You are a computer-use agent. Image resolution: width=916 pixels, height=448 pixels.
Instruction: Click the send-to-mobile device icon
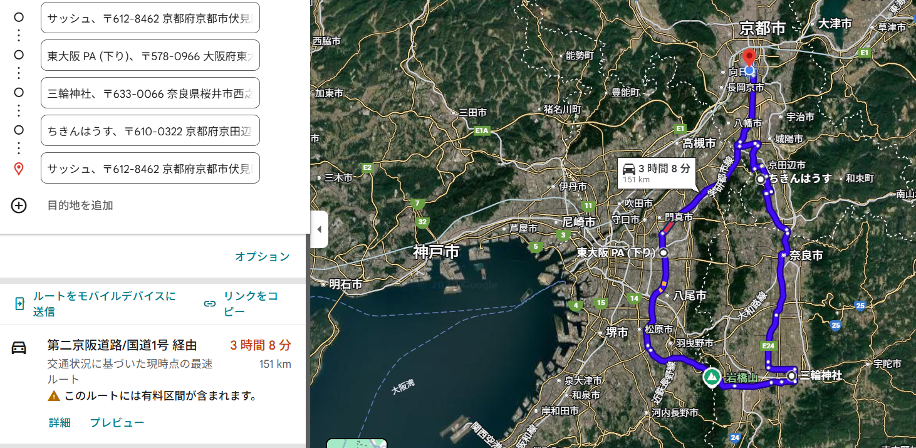(20, 304)
